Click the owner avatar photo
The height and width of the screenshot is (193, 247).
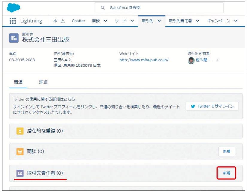click(x=191, y=60)
